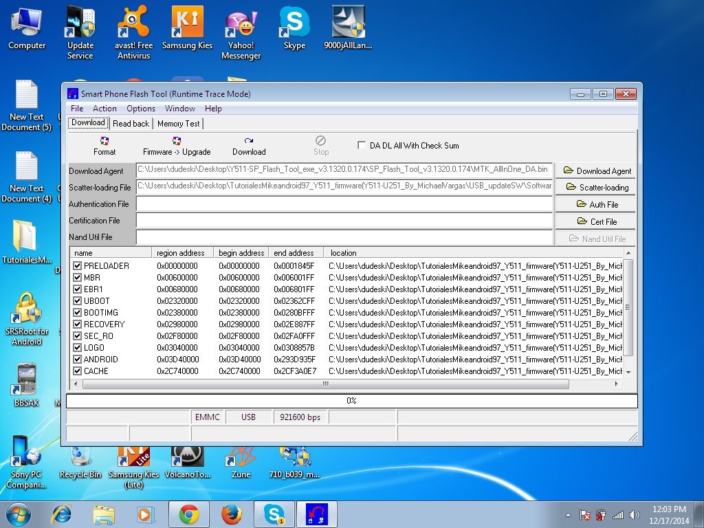This screenshot has width=704, height=528.
Task: Switch to the Read back tab
Action: click(x=131, y=124)
